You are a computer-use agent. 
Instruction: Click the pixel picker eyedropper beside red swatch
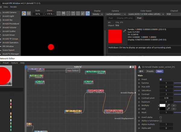[x=124, y=31]
